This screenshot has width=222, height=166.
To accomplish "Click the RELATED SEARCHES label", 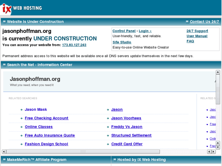I will tap(23, 98).
